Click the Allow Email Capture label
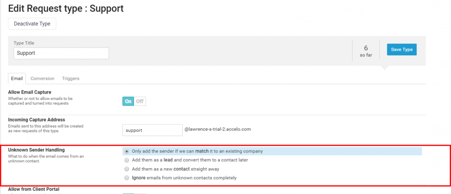451x194 pixels. (29, 92)
